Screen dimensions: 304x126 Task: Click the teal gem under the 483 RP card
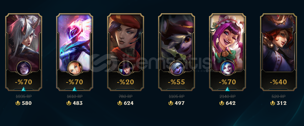click(75, 89)
